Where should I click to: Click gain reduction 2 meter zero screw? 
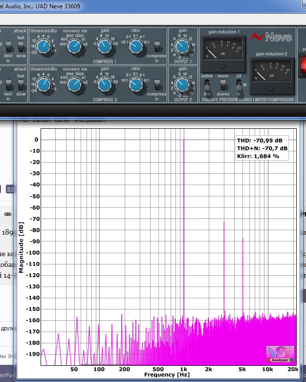(272, 89)
